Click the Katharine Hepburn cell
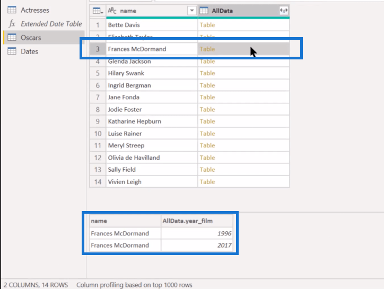 (x=152, y=121)
